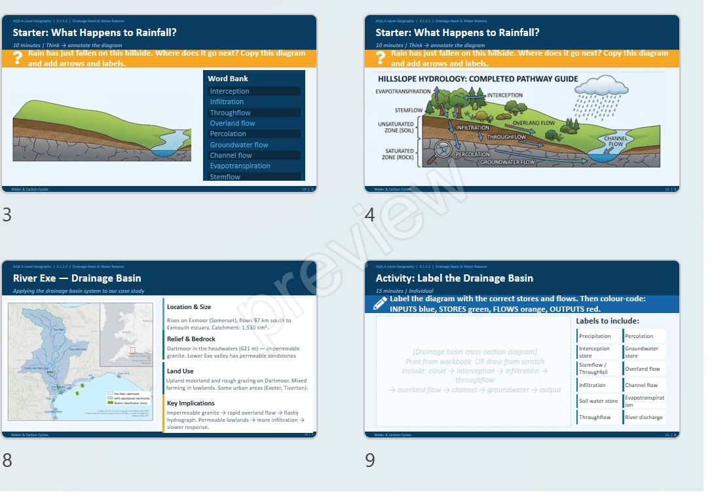Click the 'HILLSLOPE HYDROLOGY: COMPLETED PATHWAY GUIDE' heading
The height and width of the screenshot is (501, 712).
point(478,79)
